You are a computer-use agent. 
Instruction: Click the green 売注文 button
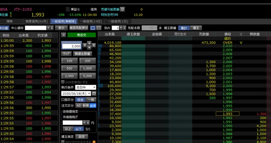pyautogui.click(x=82, y=35)
